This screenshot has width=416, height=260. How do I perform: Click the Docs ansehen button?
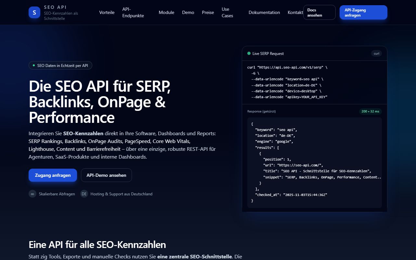(x=319, y=12)
